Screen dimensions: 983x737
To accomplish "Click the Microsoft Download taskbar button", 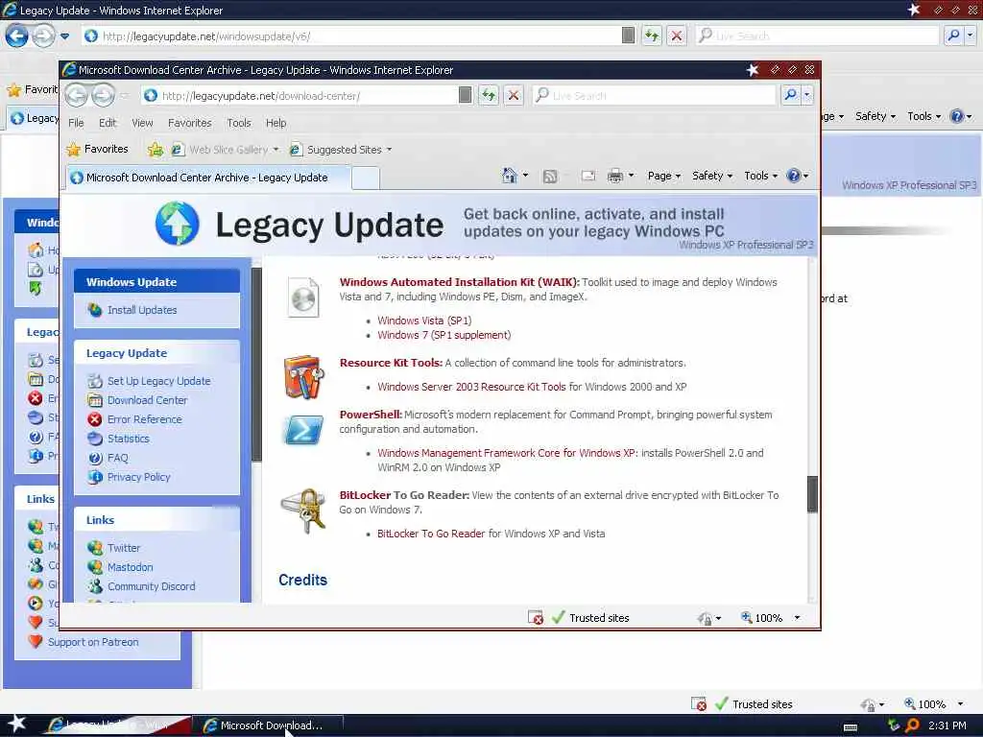I will tap(268, 725).
